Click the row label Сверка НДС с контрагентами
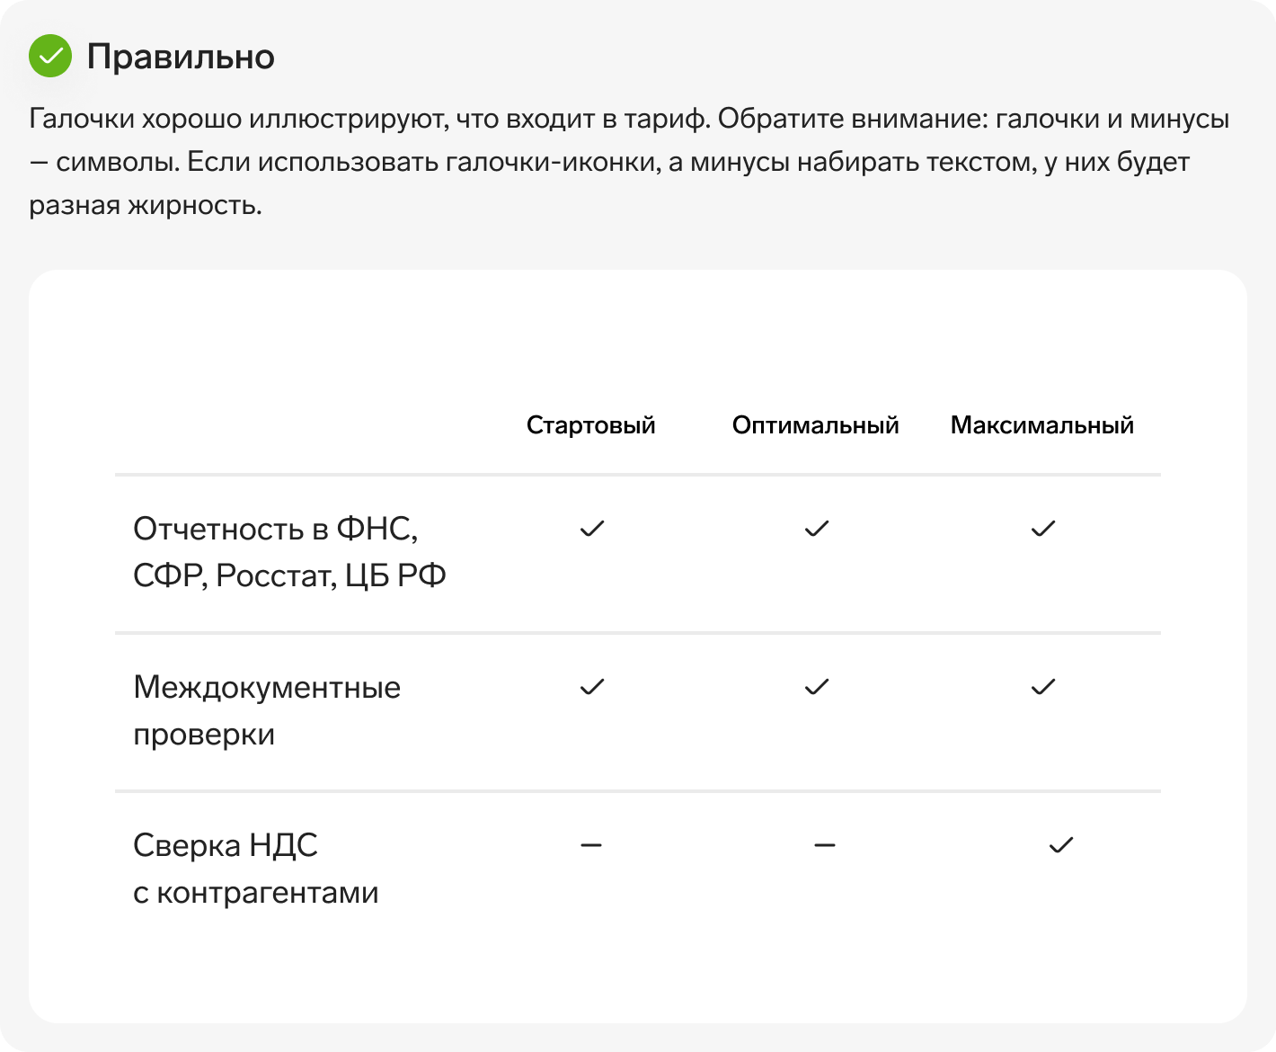This screenshot has height=1052, width=1276. (x=256, y=869)
